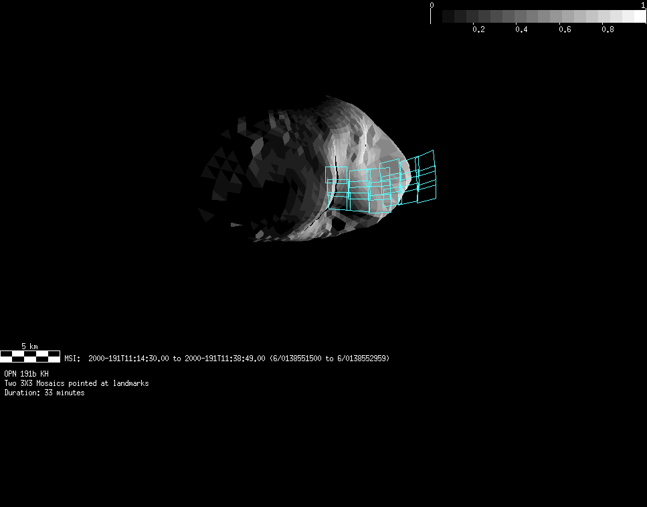Screen dimensions: 647x507
Task: Click the 'Duration: 33 minutes' text
Action: [44, 393]
